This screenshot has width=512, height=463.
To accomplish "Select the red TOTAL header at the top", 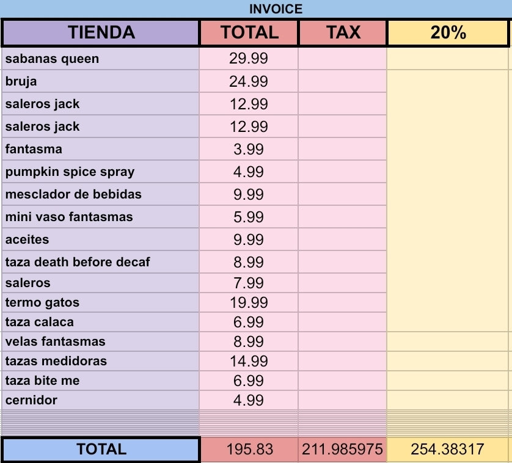I will click(x=249, y=32).
